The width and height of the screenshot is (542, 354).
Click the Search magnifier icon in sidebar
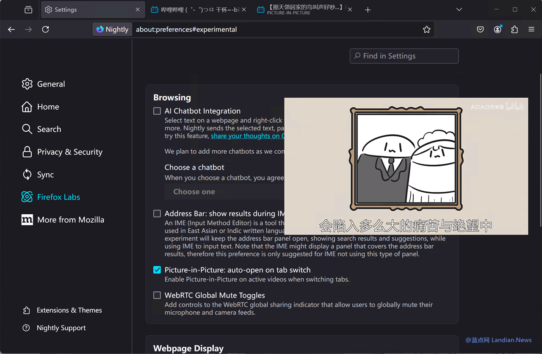click(27, 129)
